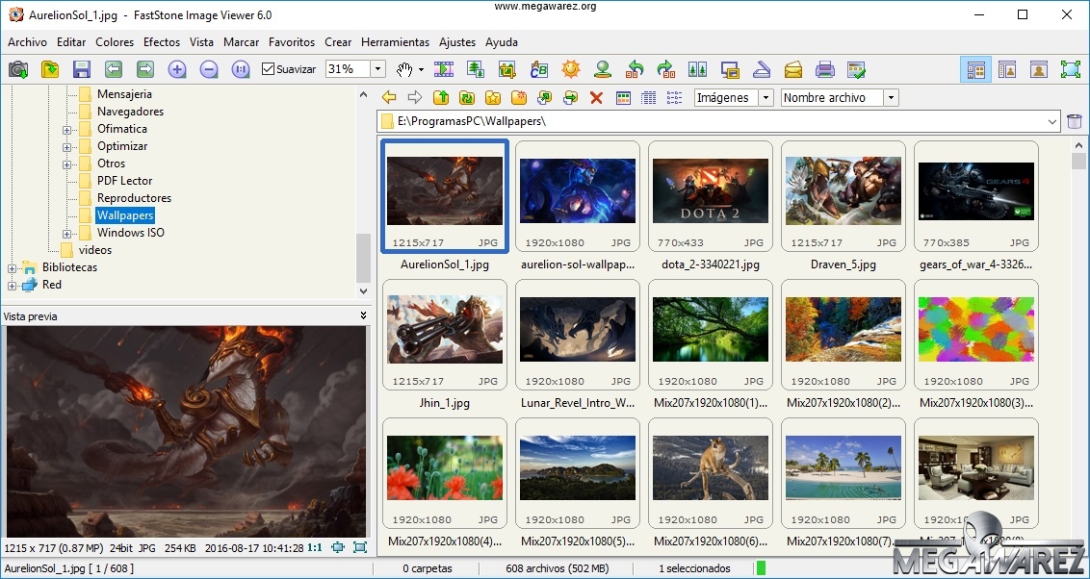Screen dimensions: 1090x579
Task: Open the Archivo menu
Action: [x=27, y=42]
